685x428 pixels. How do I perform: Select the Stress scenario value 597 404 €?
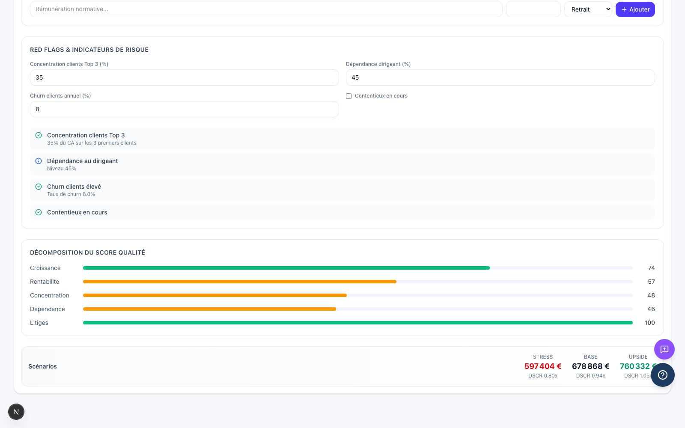pos(543,366)
